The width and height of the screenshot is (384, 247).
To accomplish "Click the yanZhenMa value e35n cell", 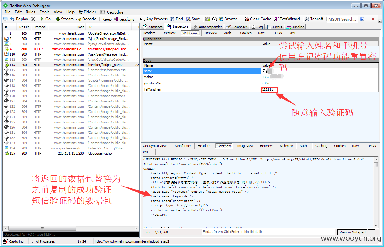I will (x=319, y=83).
